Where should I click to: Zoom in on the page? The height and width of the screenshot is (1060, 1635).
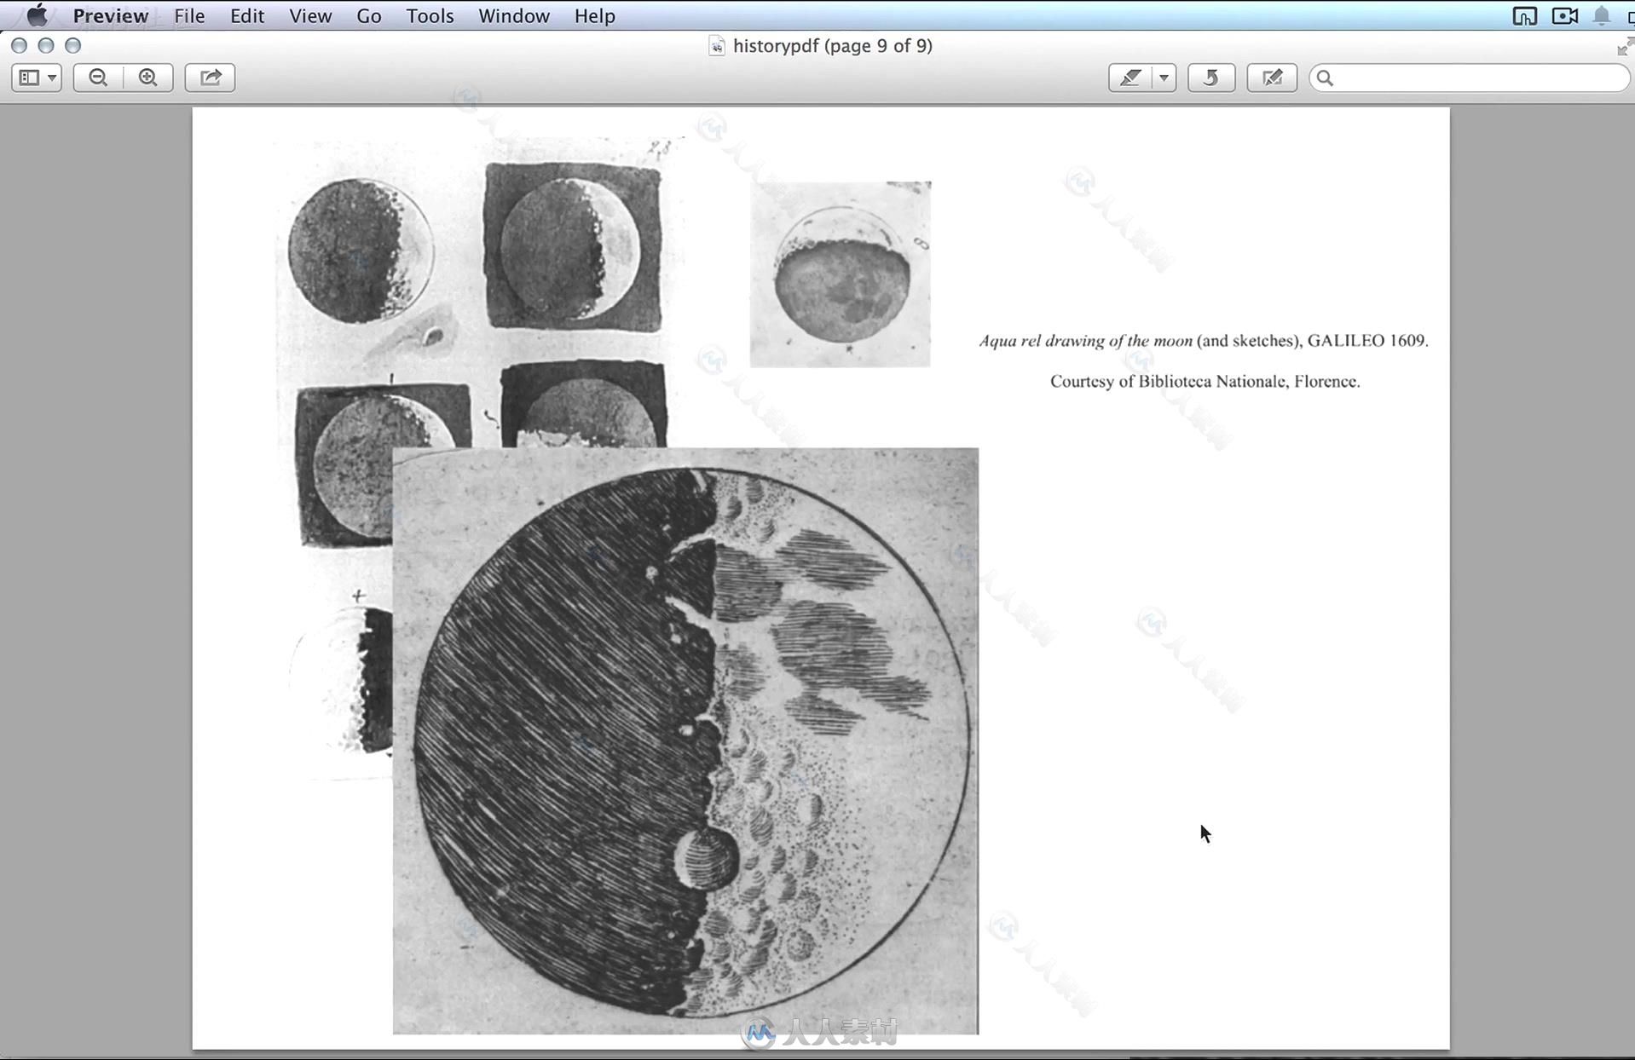pyautogui.click(x=148, y=78)
